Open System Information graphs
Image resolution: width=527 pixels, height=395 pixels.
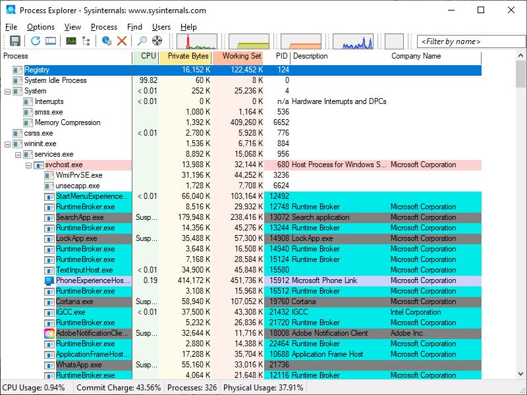pyautogui.click(x=72, y=41)
